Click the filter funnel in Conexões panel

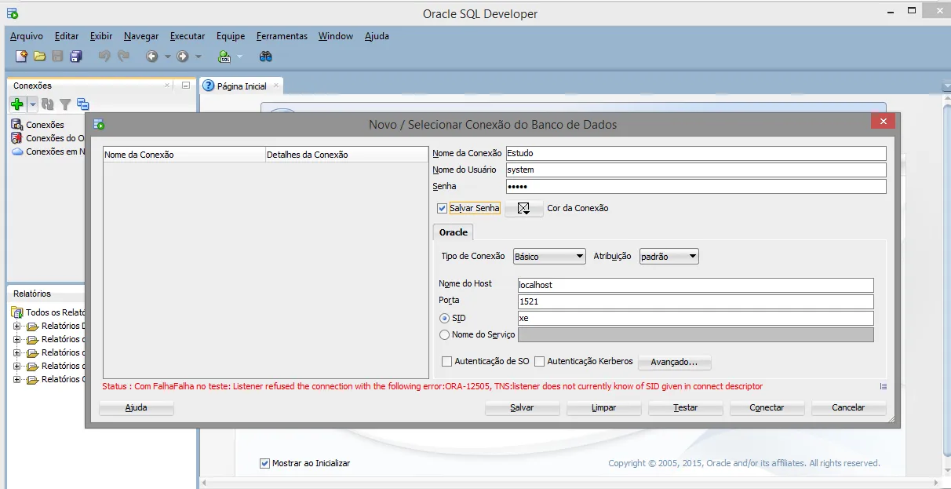click(x=65, y=104)
